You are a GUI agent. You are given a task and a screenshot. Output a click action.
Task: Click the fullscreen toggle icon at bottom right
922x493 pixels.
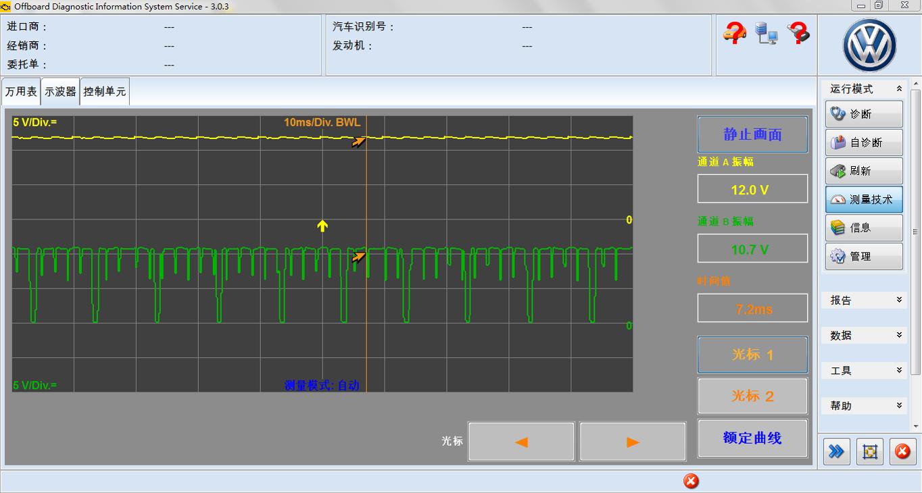tap(870, 452)
